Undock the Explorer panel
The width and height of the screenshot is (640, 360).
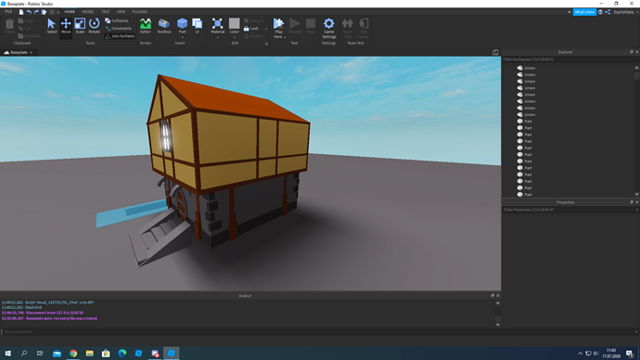pyautogui.click(x=632, y=52)
